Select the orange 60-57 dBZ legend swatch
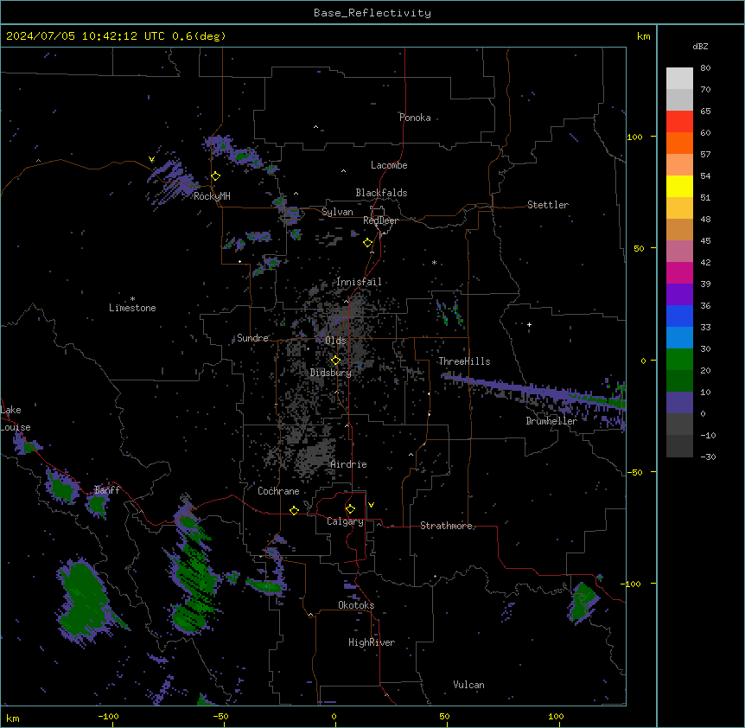 pyautogui.click(x=679, y=143)
